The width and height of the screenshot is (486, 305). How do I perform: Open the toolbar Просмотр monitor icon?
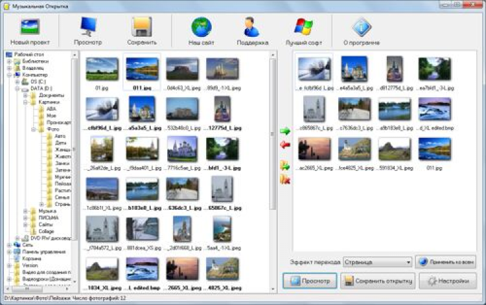click(x=88, y=27)
